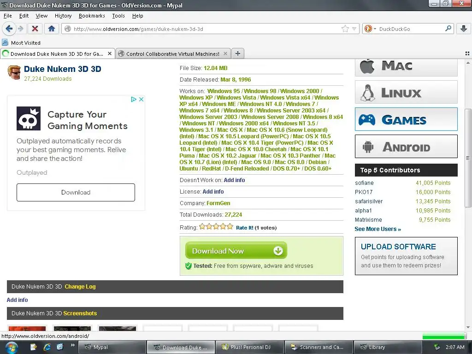Open the Tools menu
This screenshot has height=354, width=472.
[x=118, y=16]
